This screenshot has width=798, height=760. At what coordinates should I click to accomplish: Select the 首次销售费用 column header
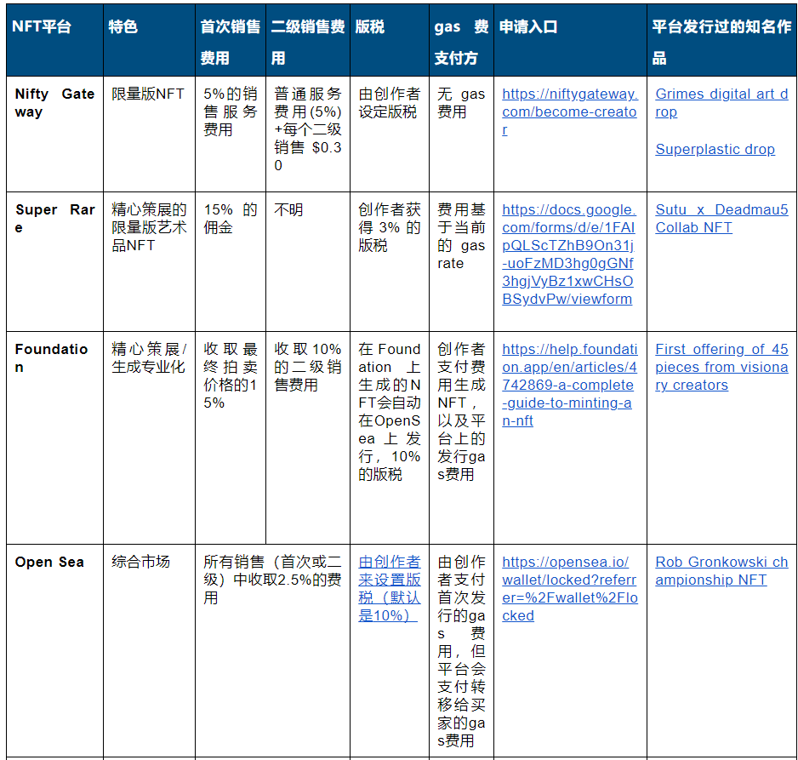231,40
